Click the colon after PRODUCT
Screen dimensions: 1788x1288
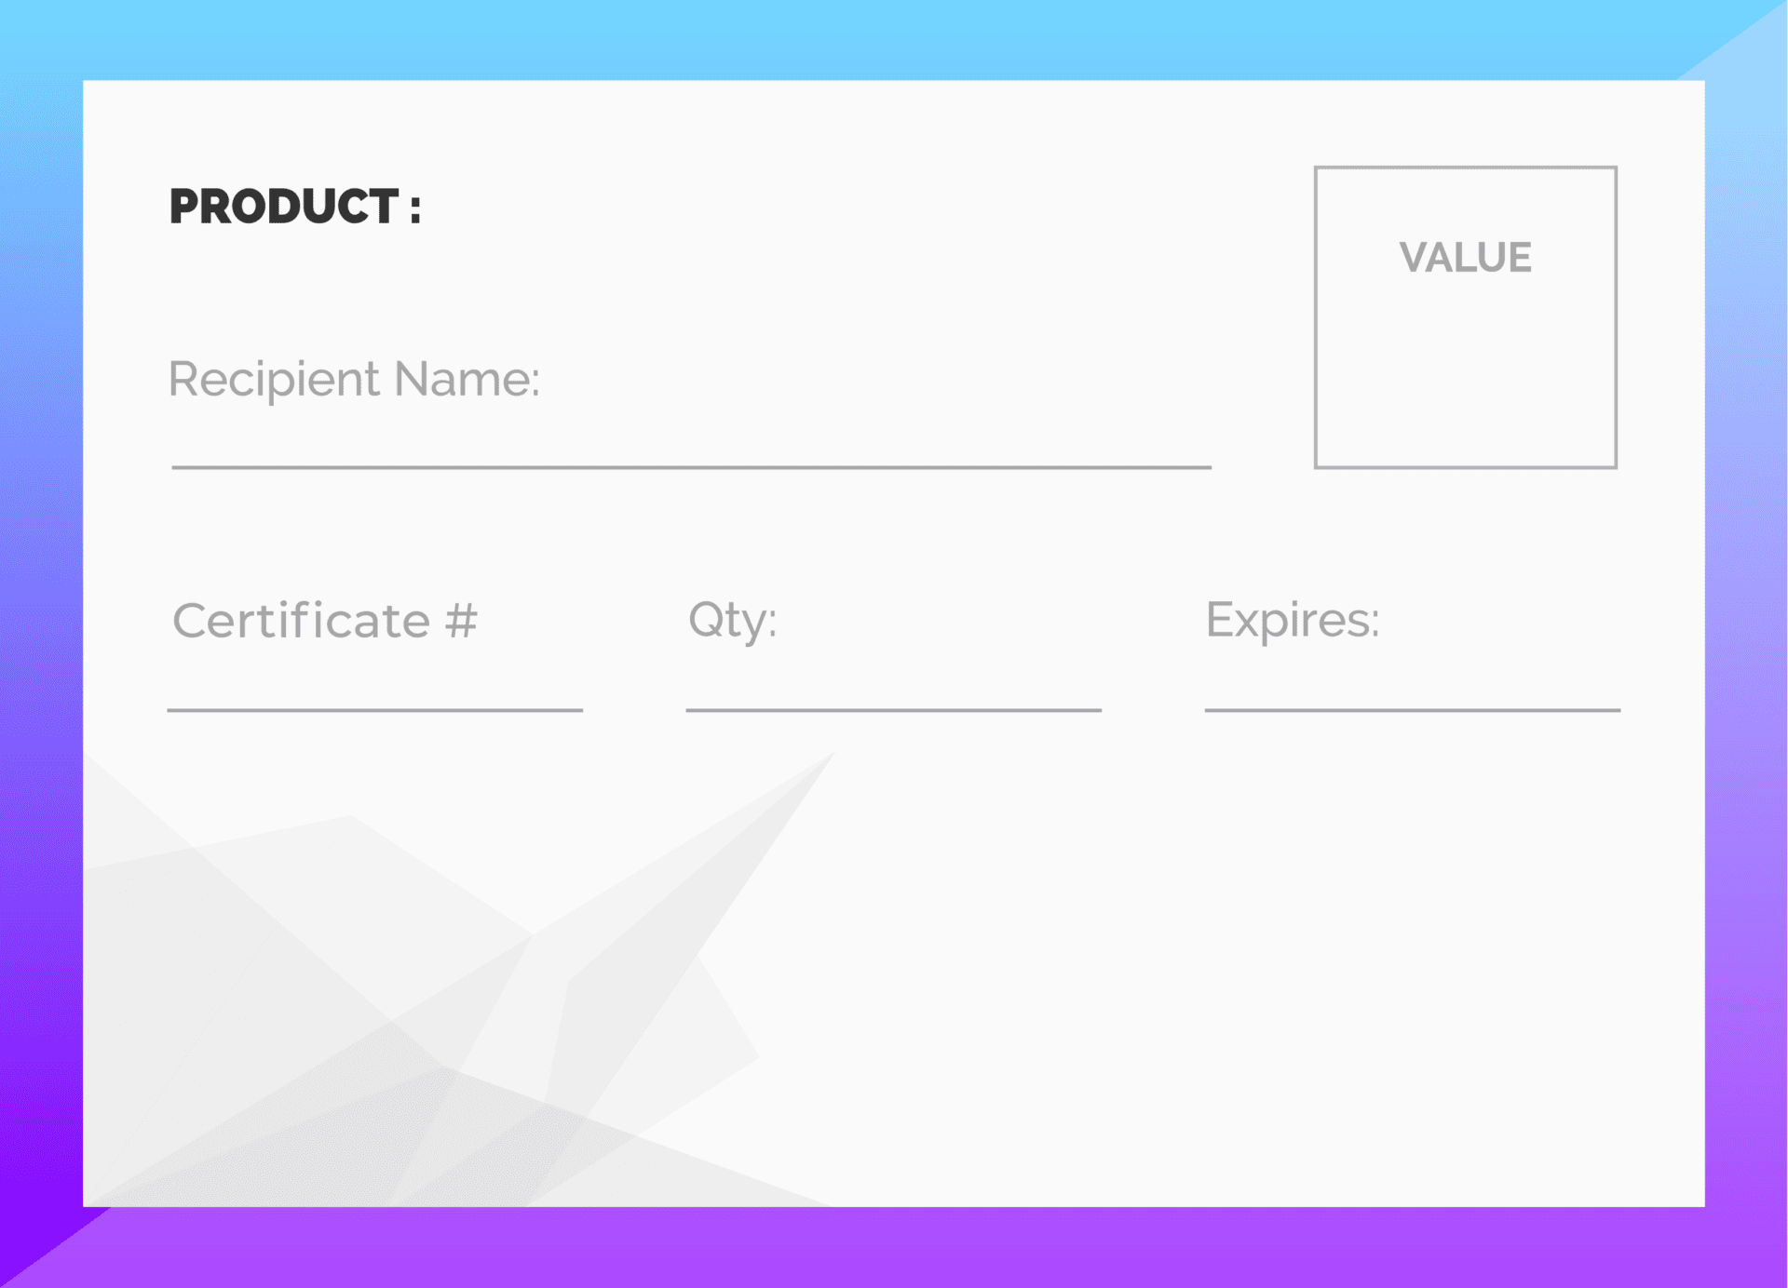click(x=415, y=208)
